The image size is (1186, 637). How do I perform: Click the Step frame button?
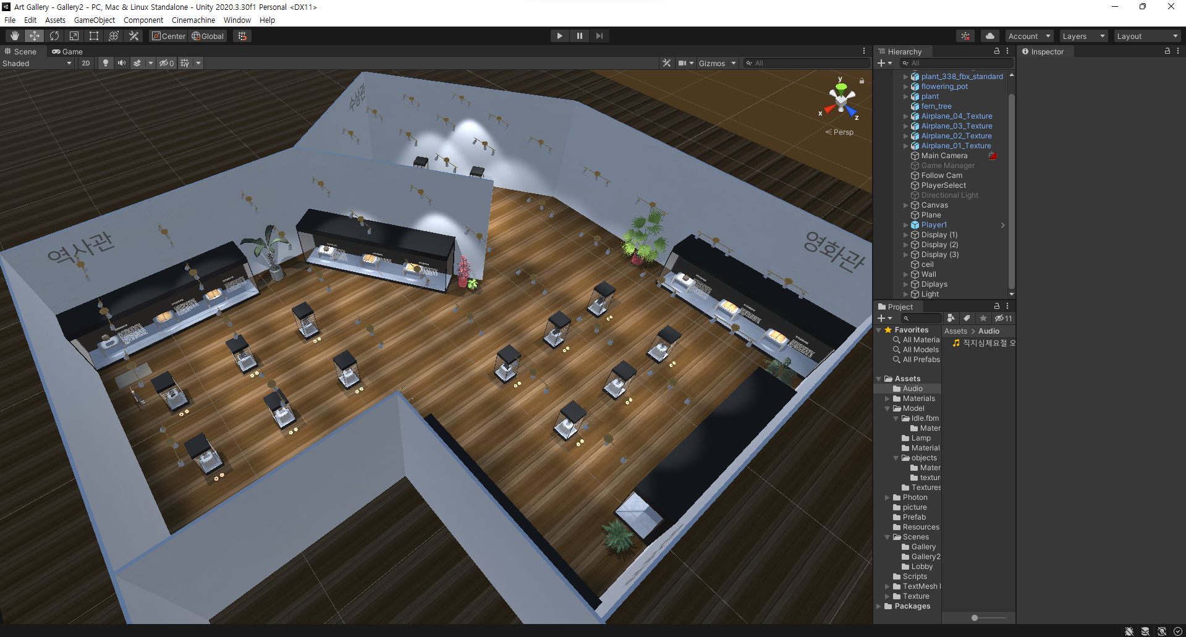click(599, 36)
